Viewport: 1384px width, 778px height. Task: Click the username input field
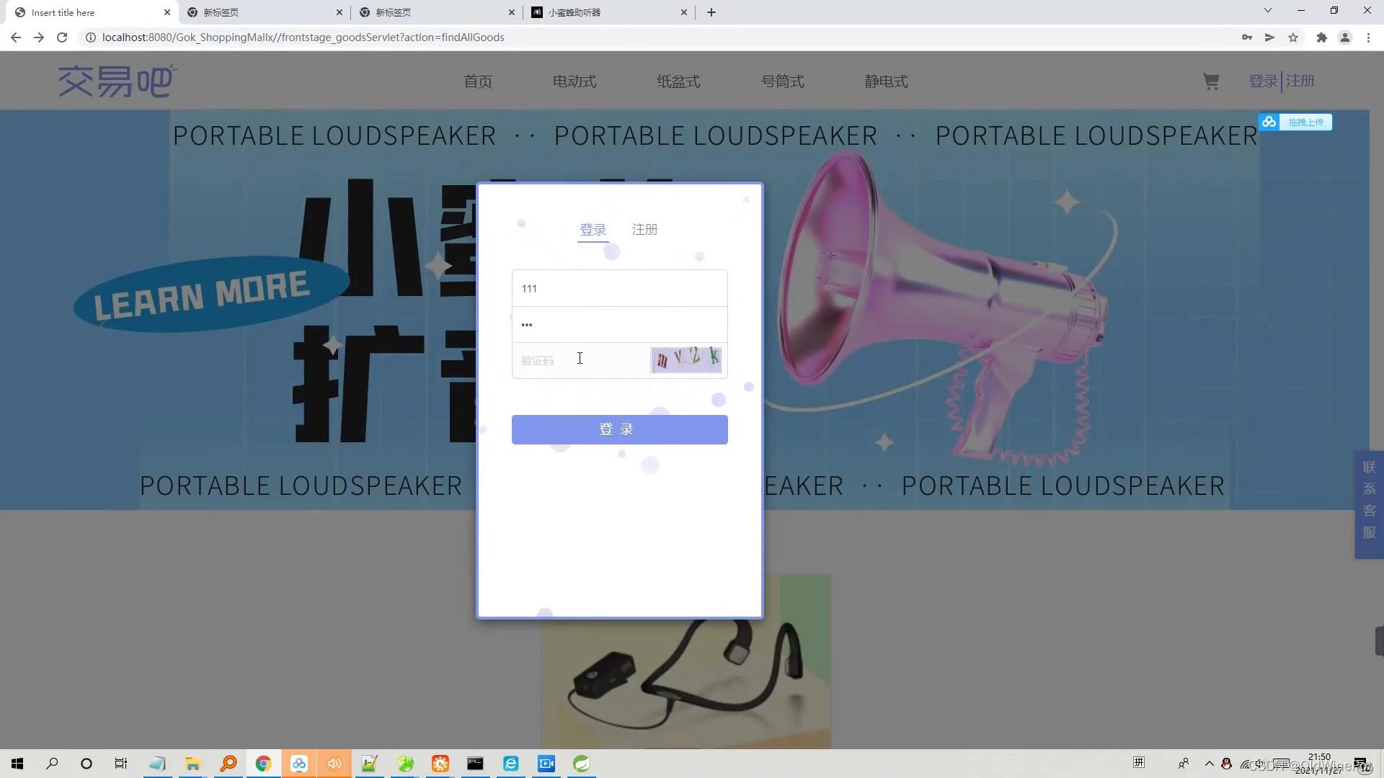pos(618,288)
